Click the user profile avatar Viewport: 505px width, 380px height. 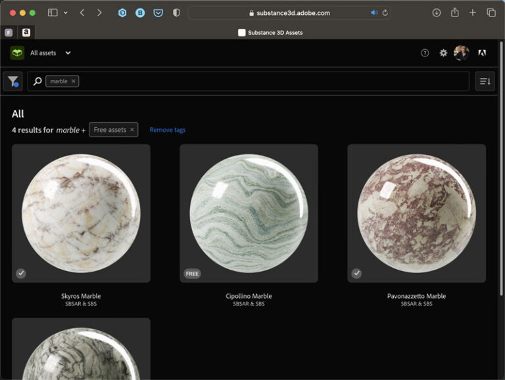click(x=462, y=53)
